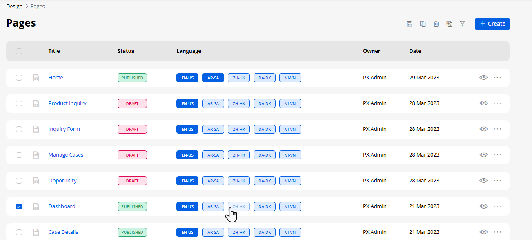The width and height of the screenshot is (532, 240).
Task: Check the Product Inquiry row checkbox
Action: click(x=19, y=103)
